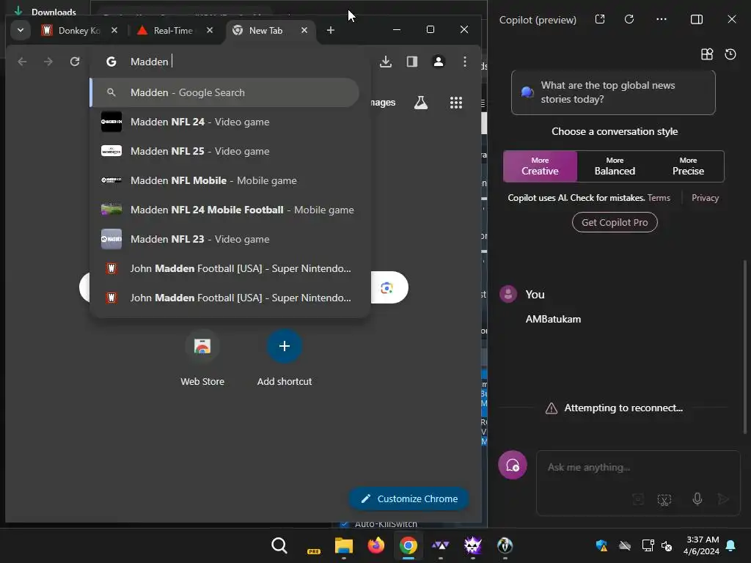Screen dimensions: 751x563
Task: Click Copilot add screenshot icon
Action: coord(664,499)
